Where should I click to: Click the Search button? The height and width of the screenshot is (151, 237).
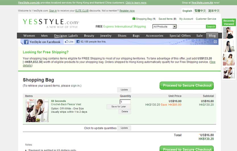tap(211, 27)
